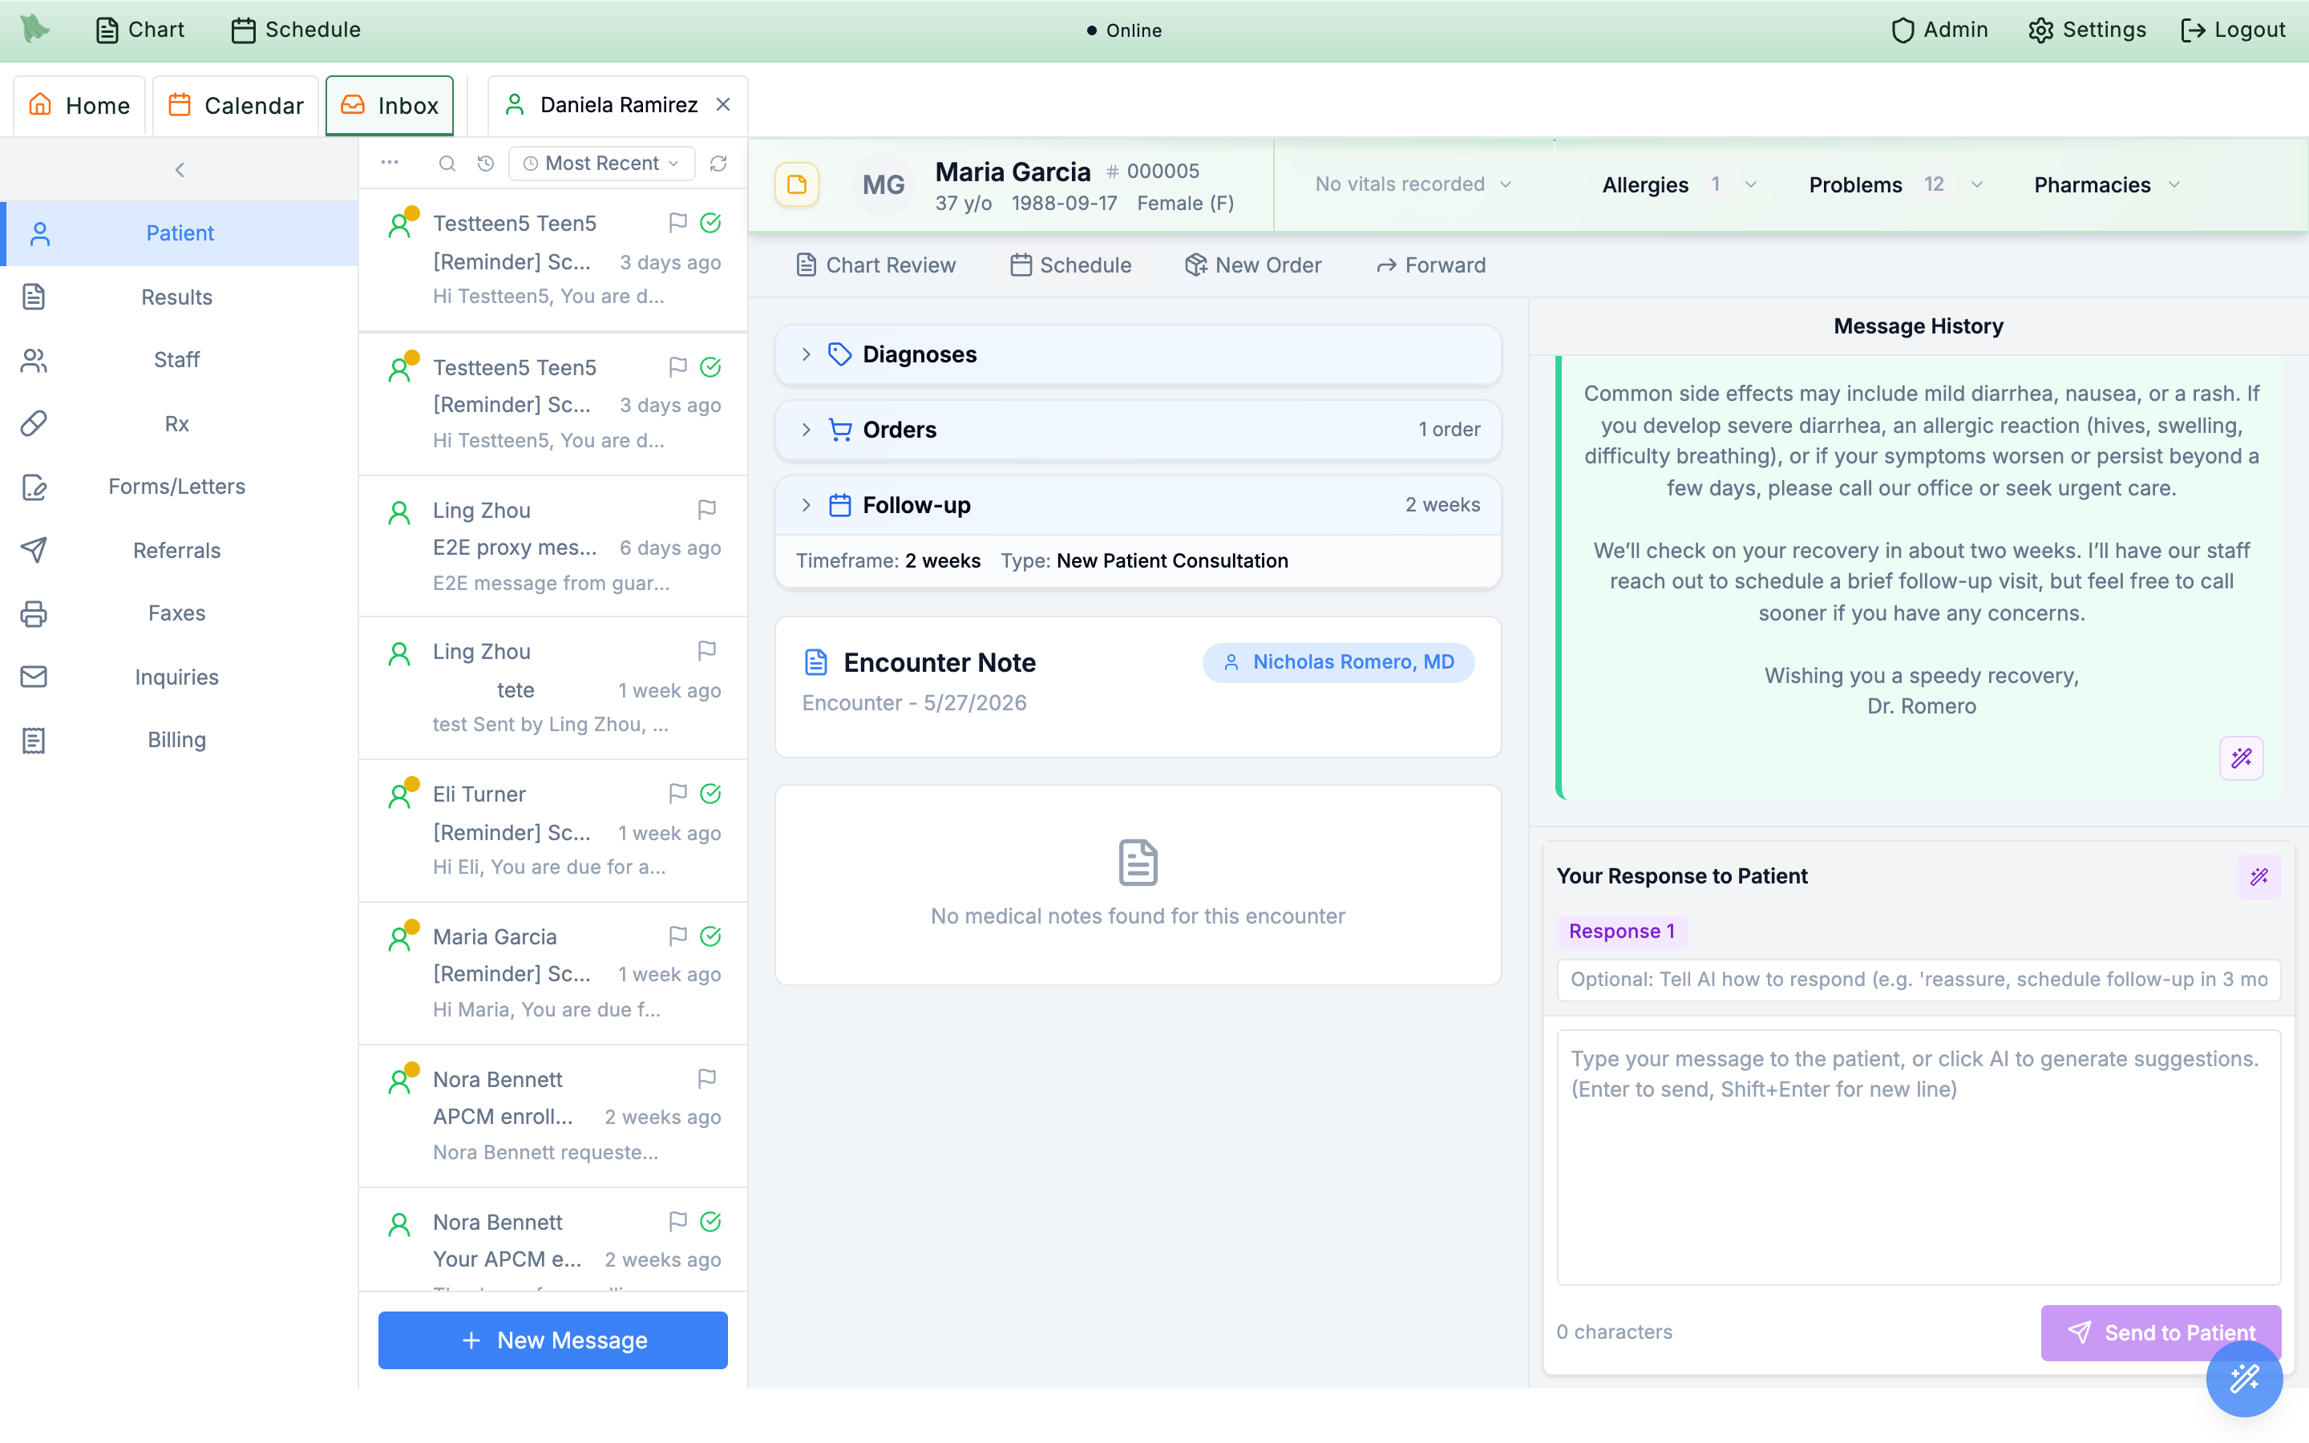Image resolution: width=2309 pixels, height=1443 pixels.
Task: Collapse the Follow-up section
Action: point(1138,505)
